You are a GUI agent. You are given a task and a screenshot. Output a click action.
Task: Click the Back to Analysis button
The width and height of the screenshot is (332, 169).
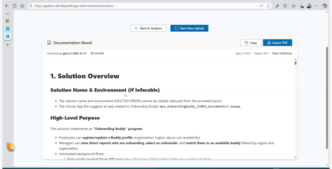point(148,28)
